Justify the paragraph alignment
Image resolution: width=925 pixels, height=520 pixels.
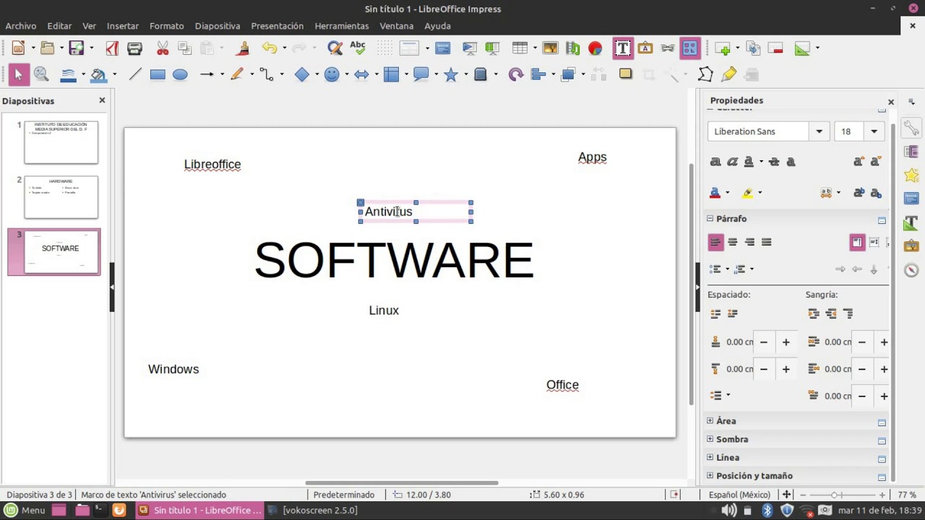[x=767, y=242]
